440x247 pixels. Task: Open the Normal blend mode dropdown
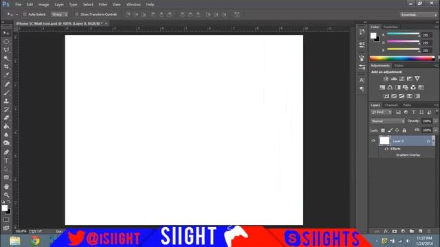coord(388,121)
